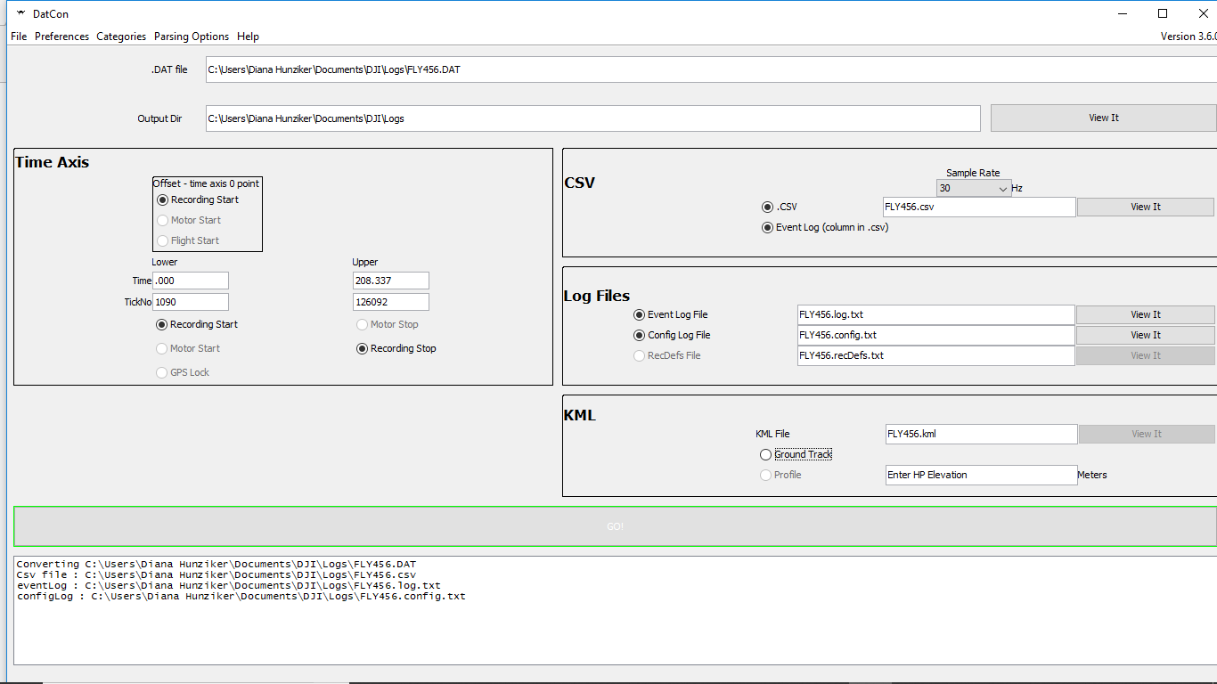This screenshot has width=1217, height=684.
Task: Select the Ground Track radio button
Action: (766, 454)
